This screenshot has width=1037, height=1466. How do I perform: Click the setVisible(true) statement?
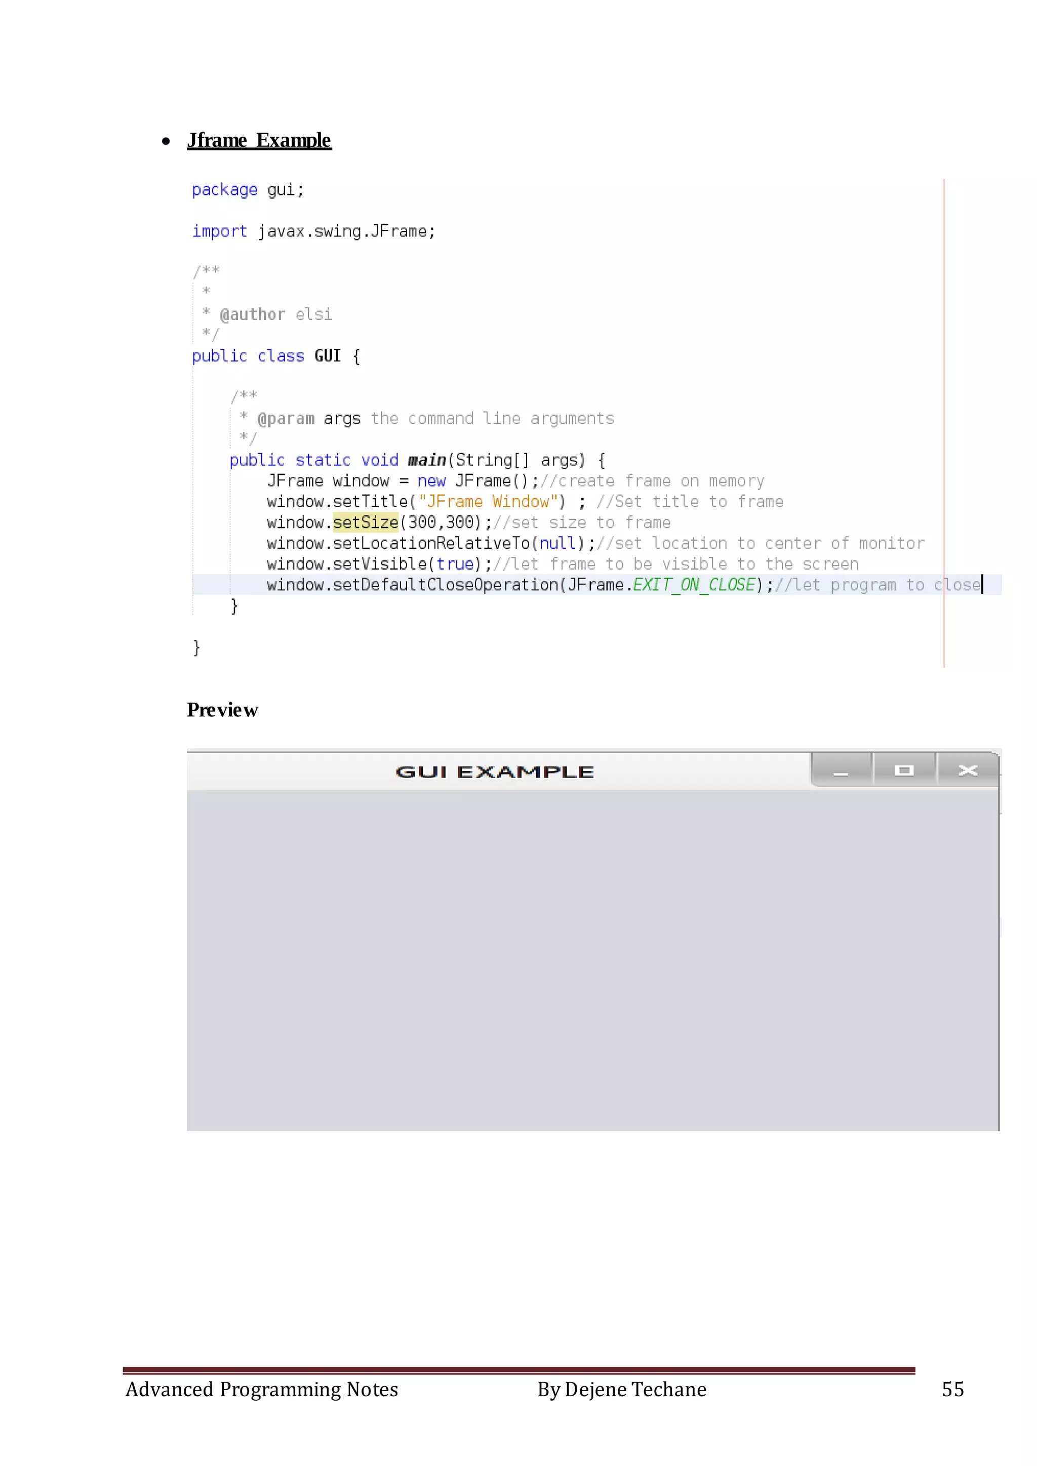(x=379, y=564)
